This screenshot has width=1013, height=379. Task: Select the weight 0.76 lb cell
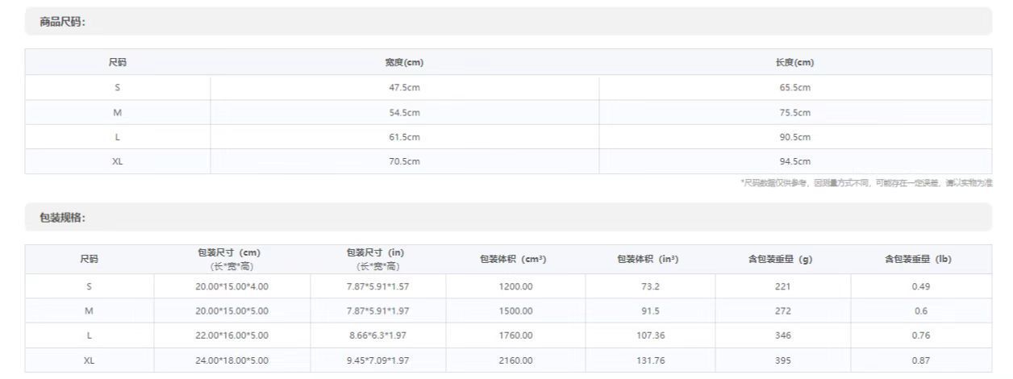pyautogui.click(x=921, y=335)
